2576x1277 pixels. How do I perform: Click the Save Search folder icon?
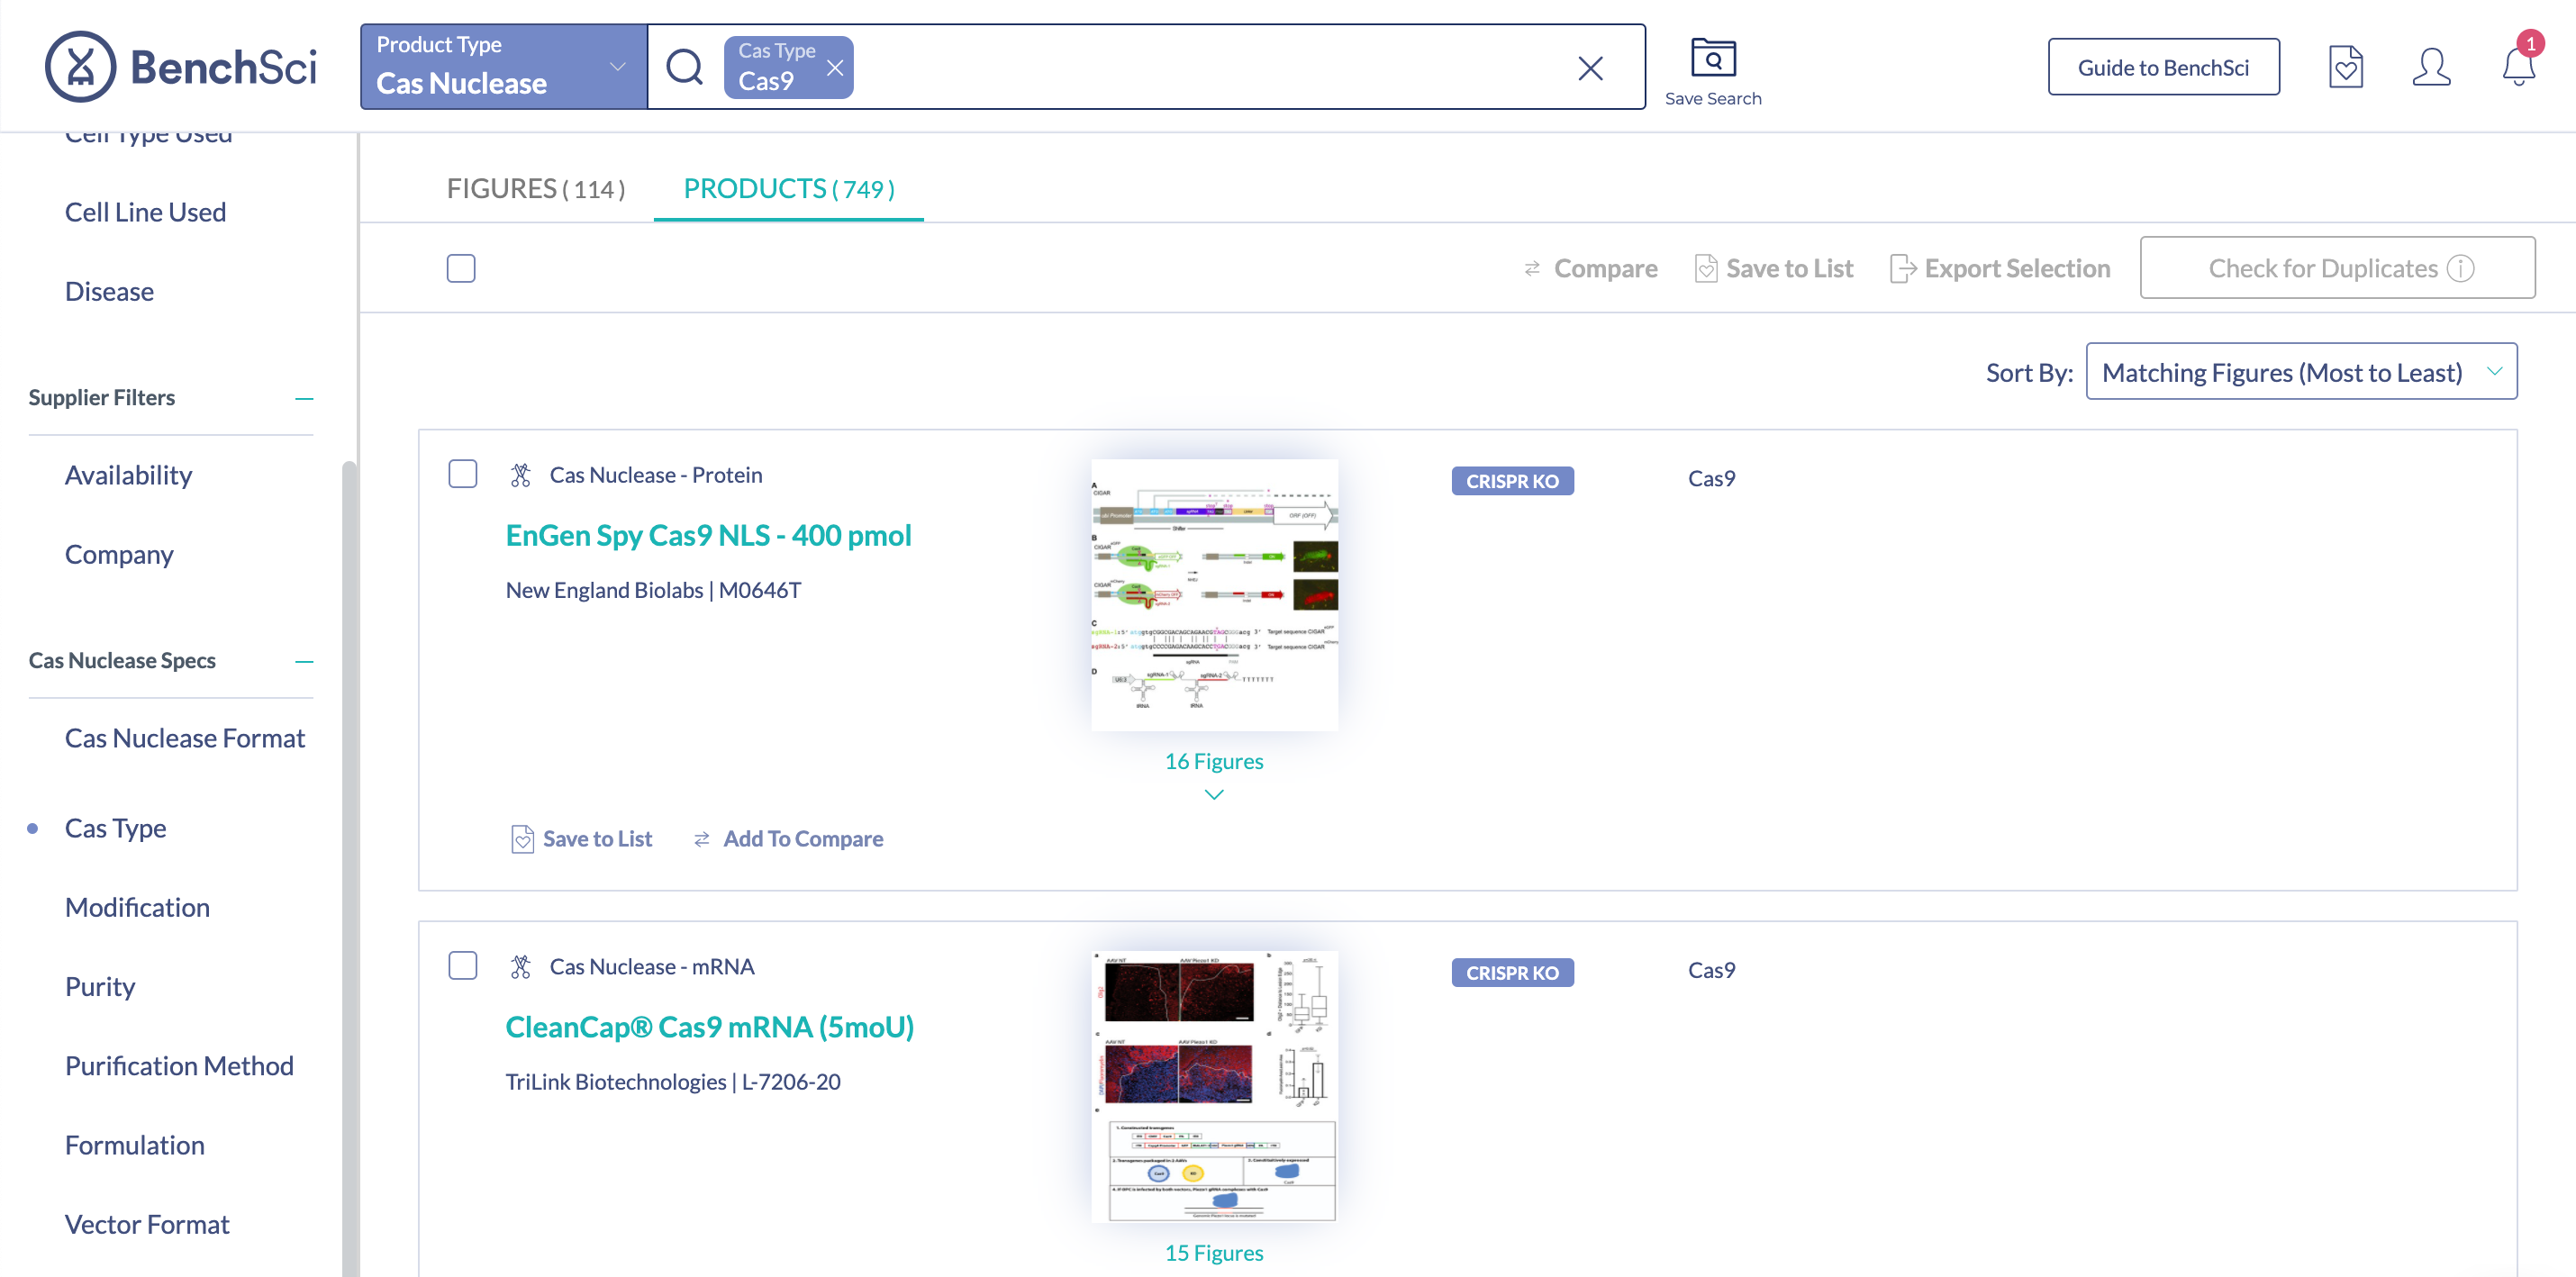pos(1712,58)
